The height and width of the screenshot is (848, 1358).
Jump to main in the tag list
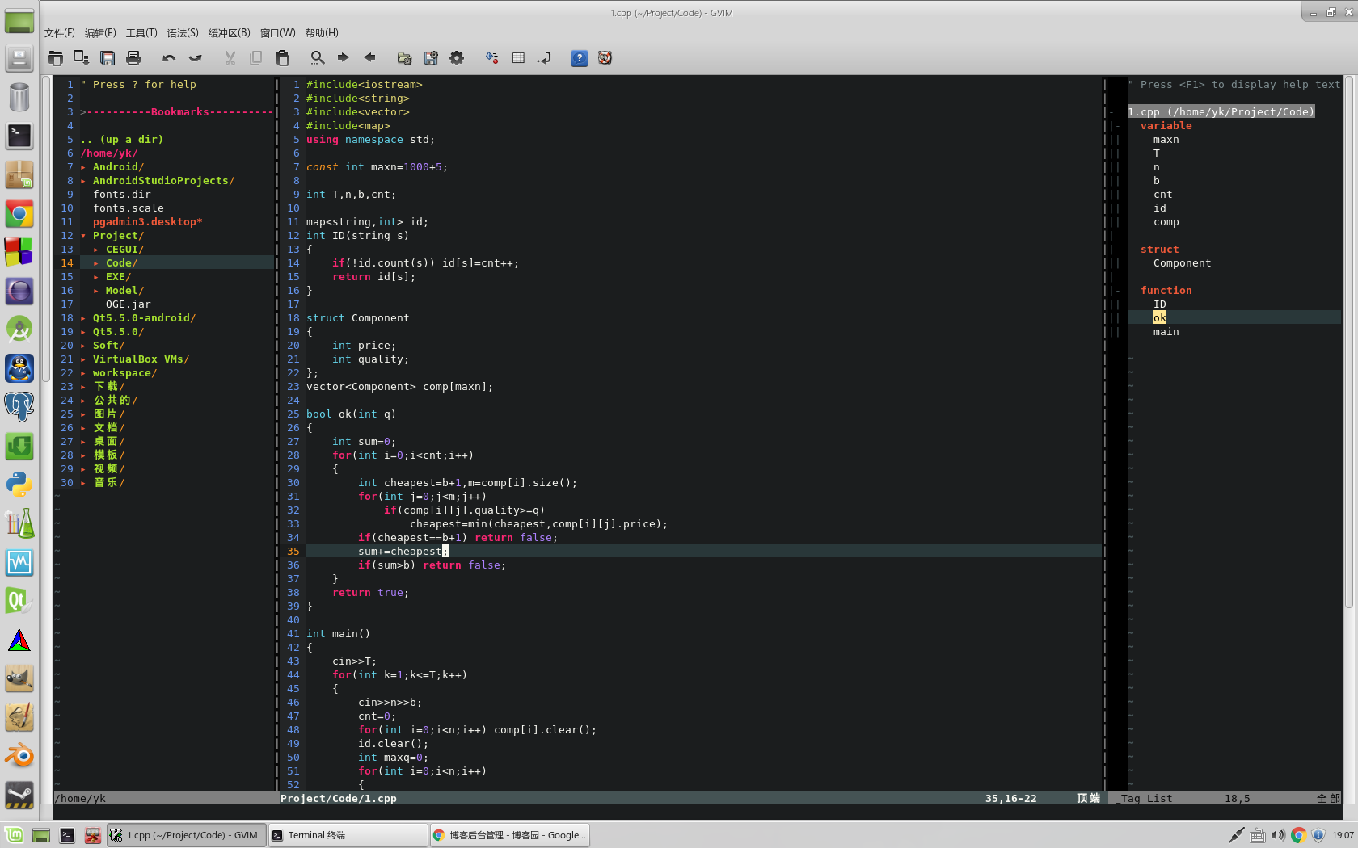tap(1166, 332)
